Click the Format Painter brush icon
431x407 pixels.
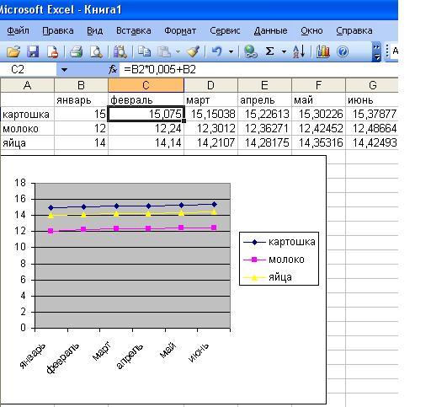pyautogui.click(x=193, y=51)
